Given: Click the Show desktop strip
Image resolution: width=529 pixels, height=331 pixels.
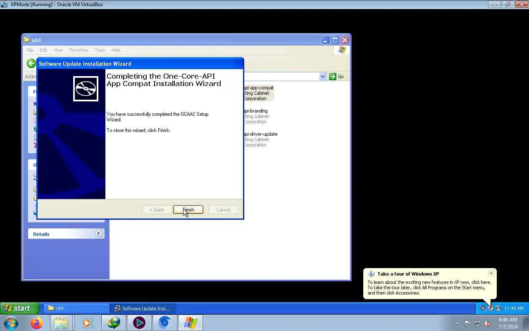Looking at the screenshot, I should coord(526,323).
